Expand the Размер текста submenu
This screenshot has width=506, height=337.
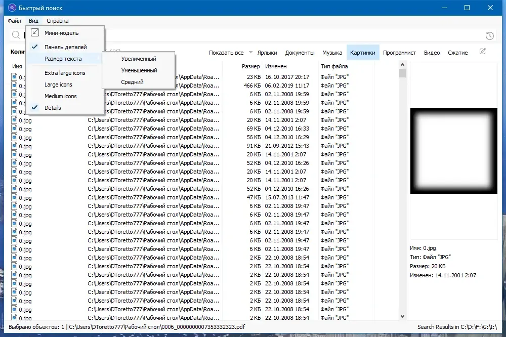[x=65, y=59]
